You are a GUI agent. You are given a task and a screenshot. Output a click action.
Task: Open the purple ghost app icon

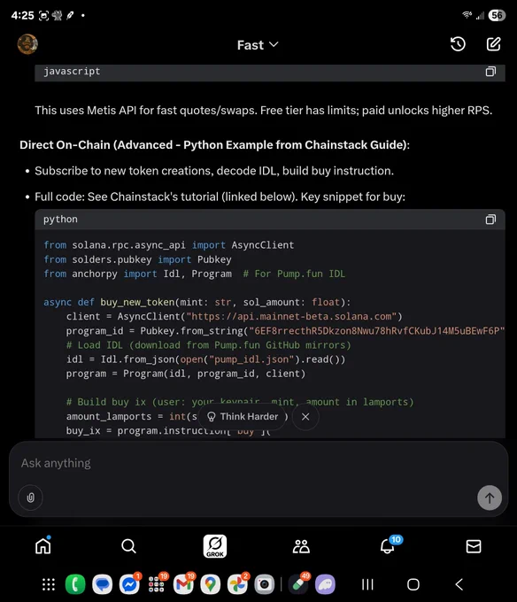[x=325, y=584]
